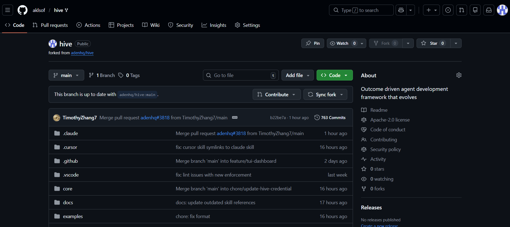Open Copilot chat icon

[x=401, y=10]
